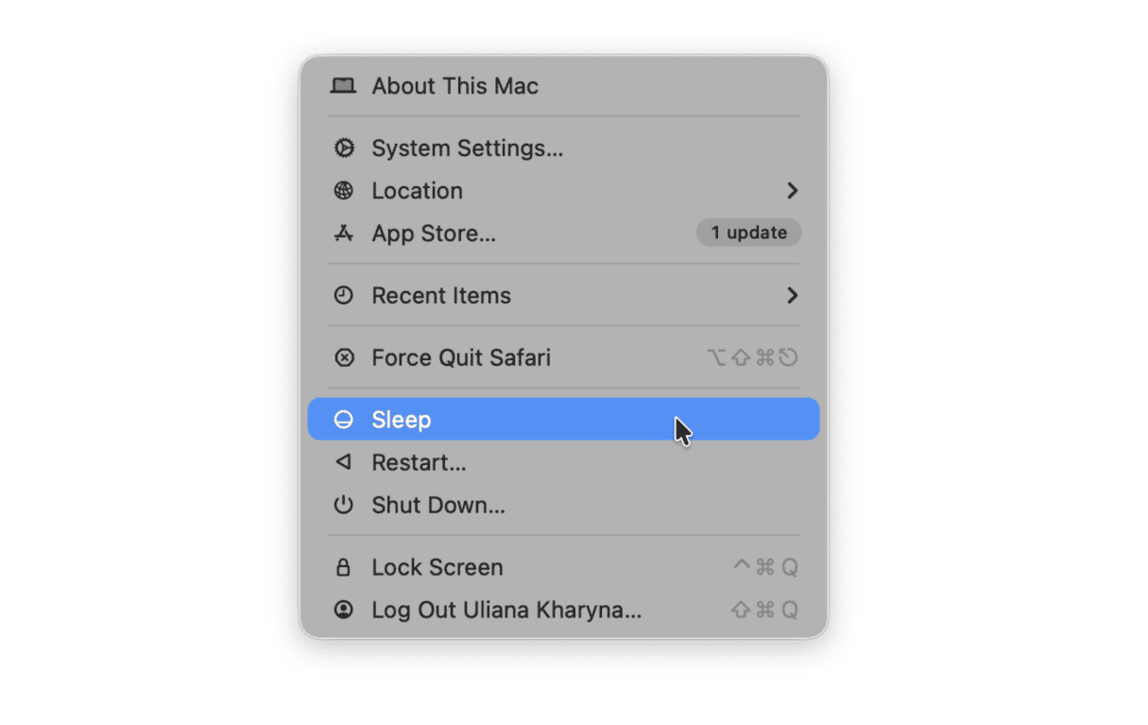Click the restart triangle icon
1148x725 pixels.
click(344, 462)
